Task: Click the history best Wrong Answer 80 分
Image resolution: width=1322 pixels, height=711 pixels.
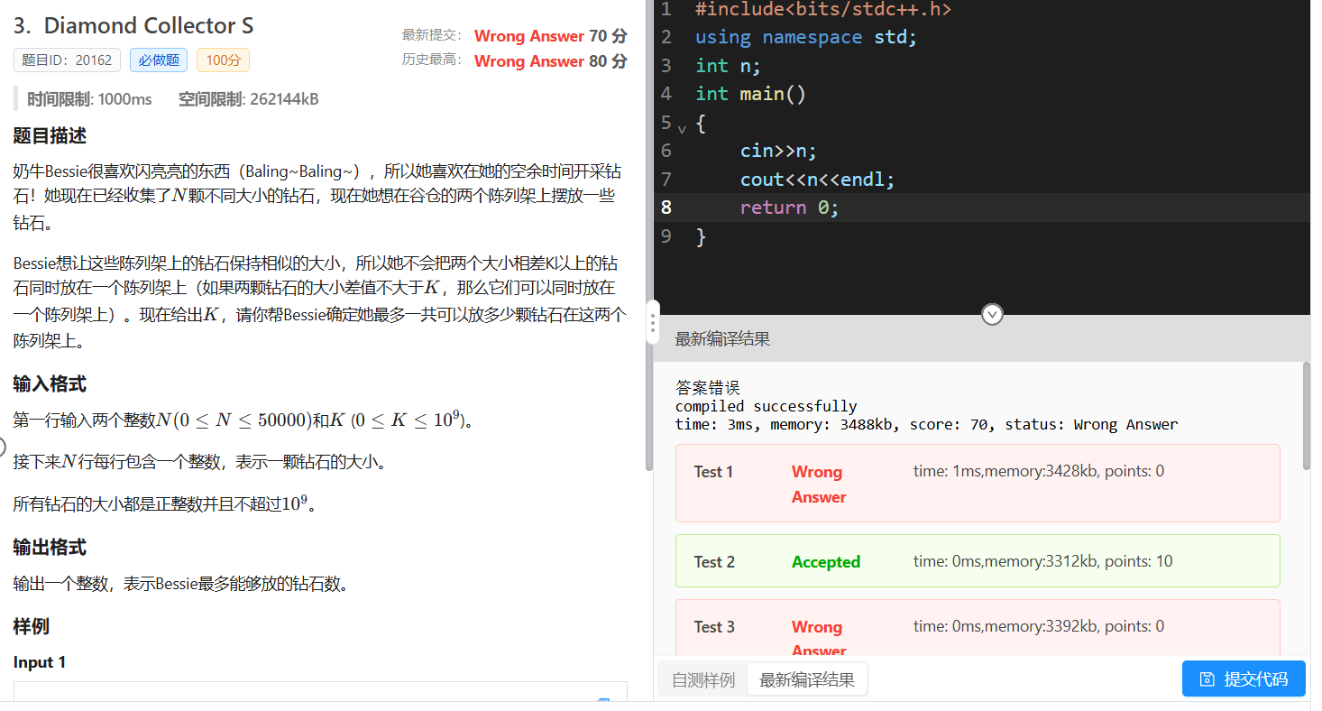Action: 550,61
